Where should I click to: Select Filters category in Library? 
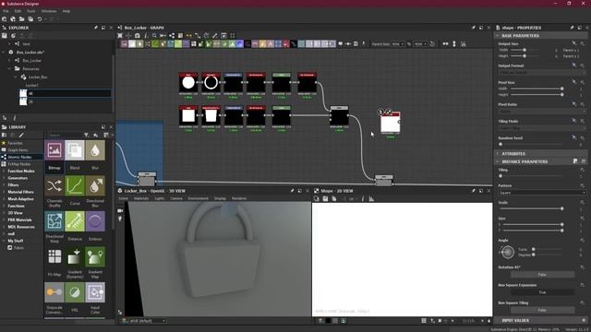pos(13,184)
